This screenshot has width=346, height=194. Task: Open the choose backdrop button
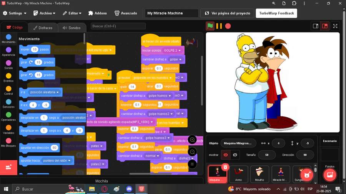click(330, 175)
